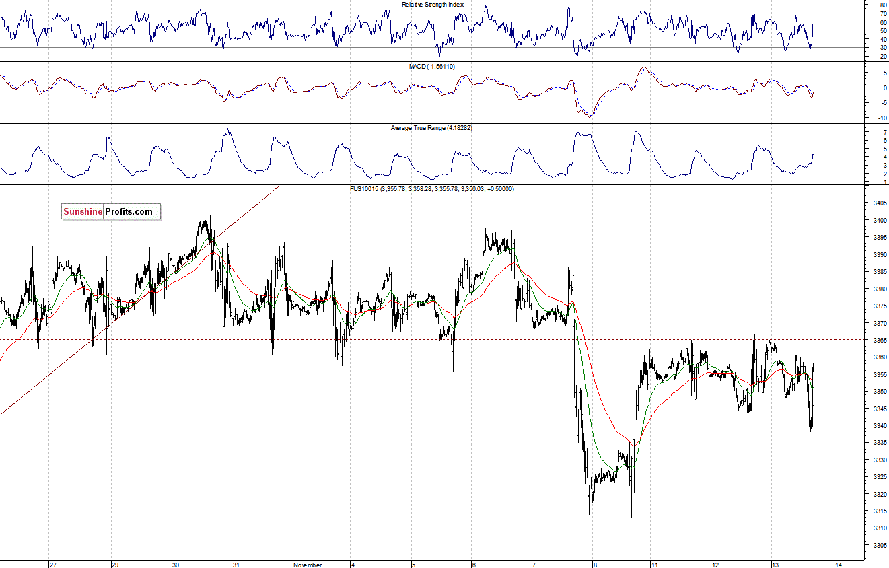Click the 3305 price axis label

(x=879, y=546)
